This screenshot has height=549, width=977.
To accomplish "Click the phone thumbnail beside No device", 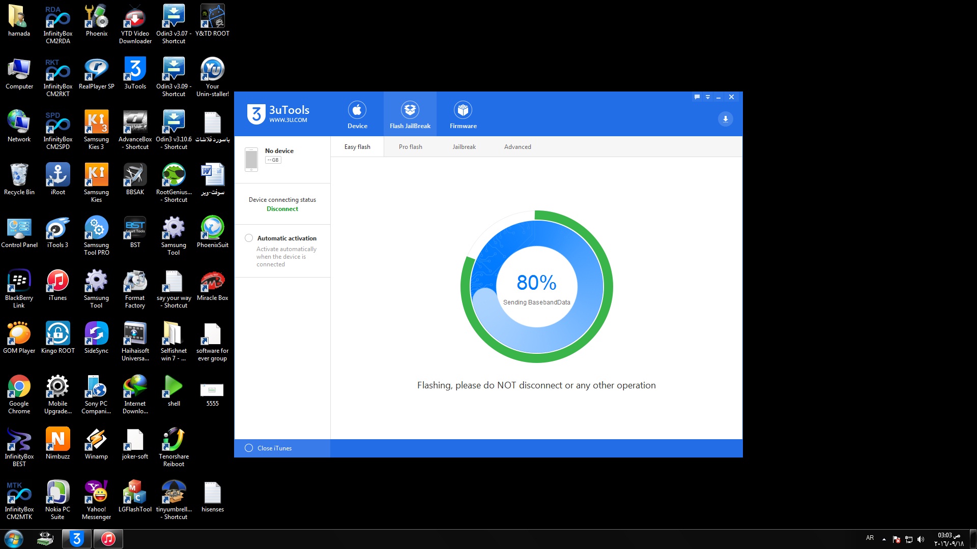I will 251,159.
